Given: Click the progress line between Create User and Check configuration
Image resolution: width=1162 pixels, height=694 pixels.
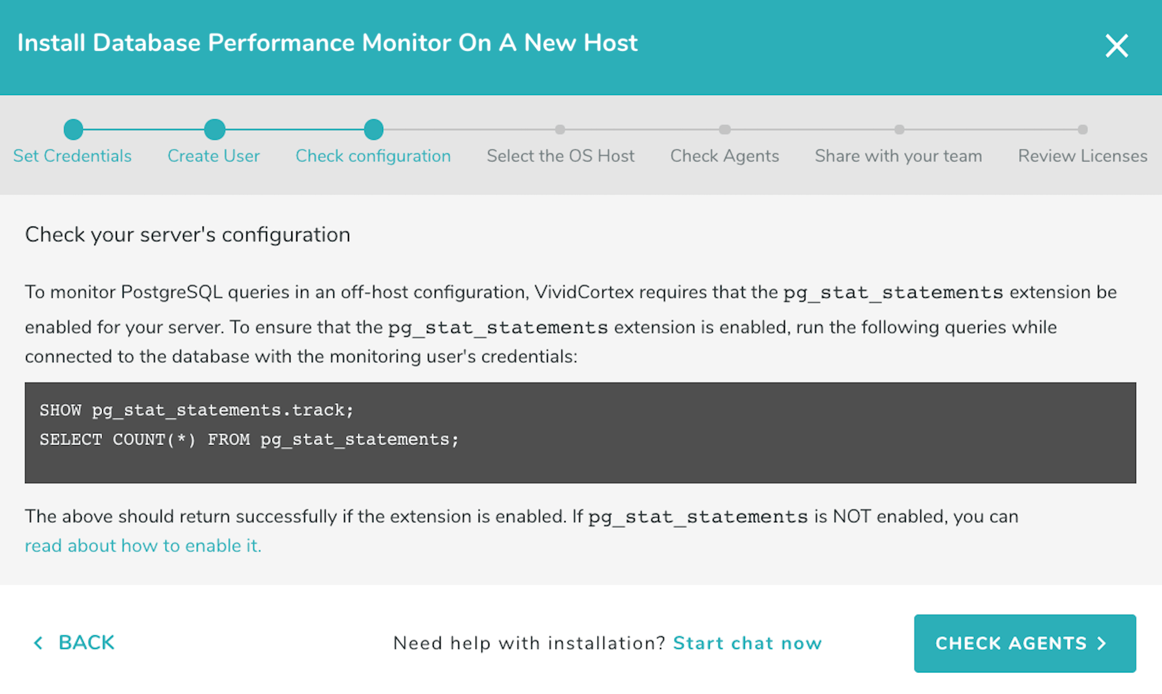Looking at the screenshot, I should coord(294,129).
